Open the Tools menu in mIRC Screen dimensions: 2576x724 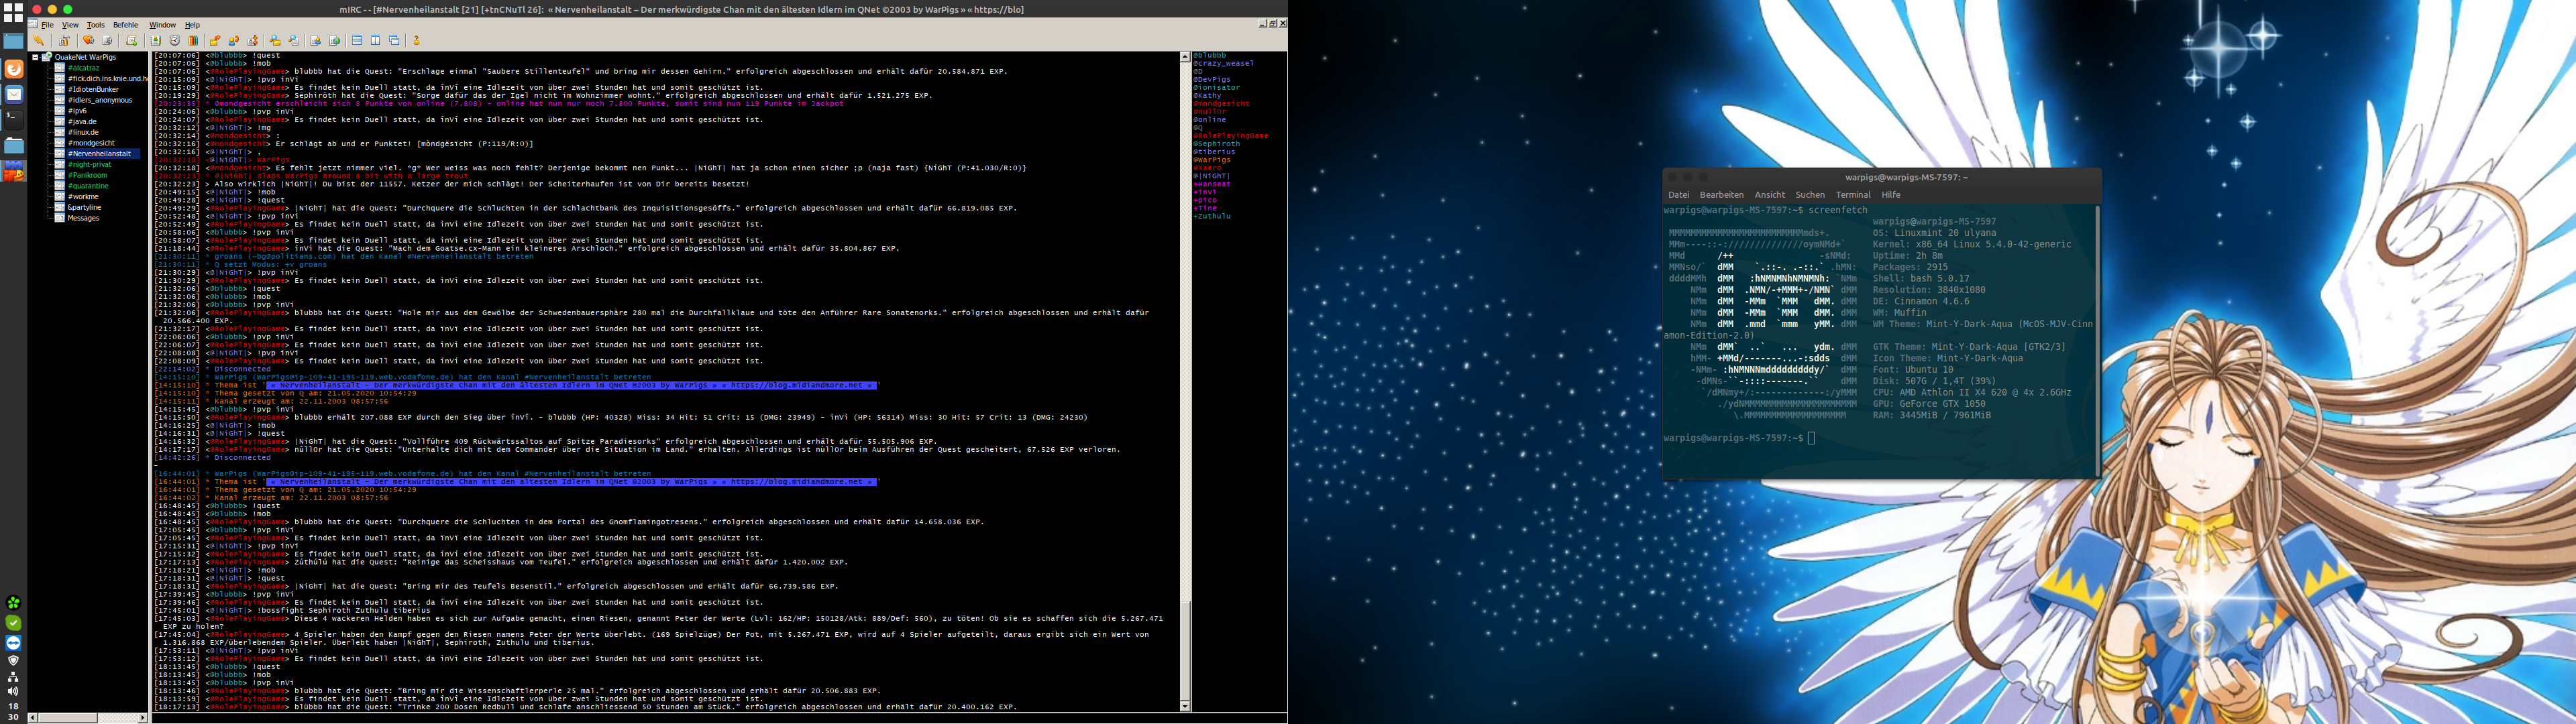click(95, 25)
